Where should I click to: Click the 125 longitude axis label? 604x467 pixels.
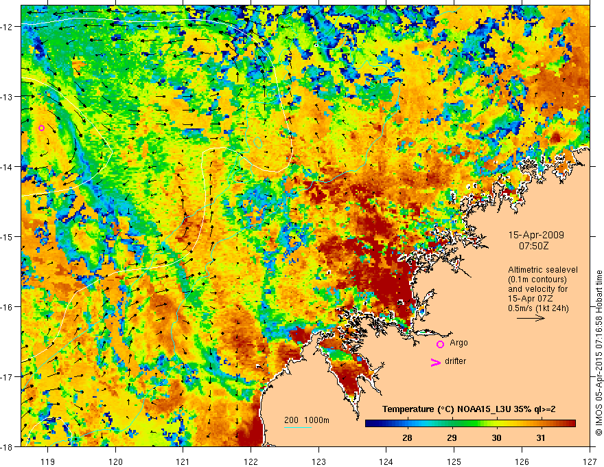tap(454, 462)
